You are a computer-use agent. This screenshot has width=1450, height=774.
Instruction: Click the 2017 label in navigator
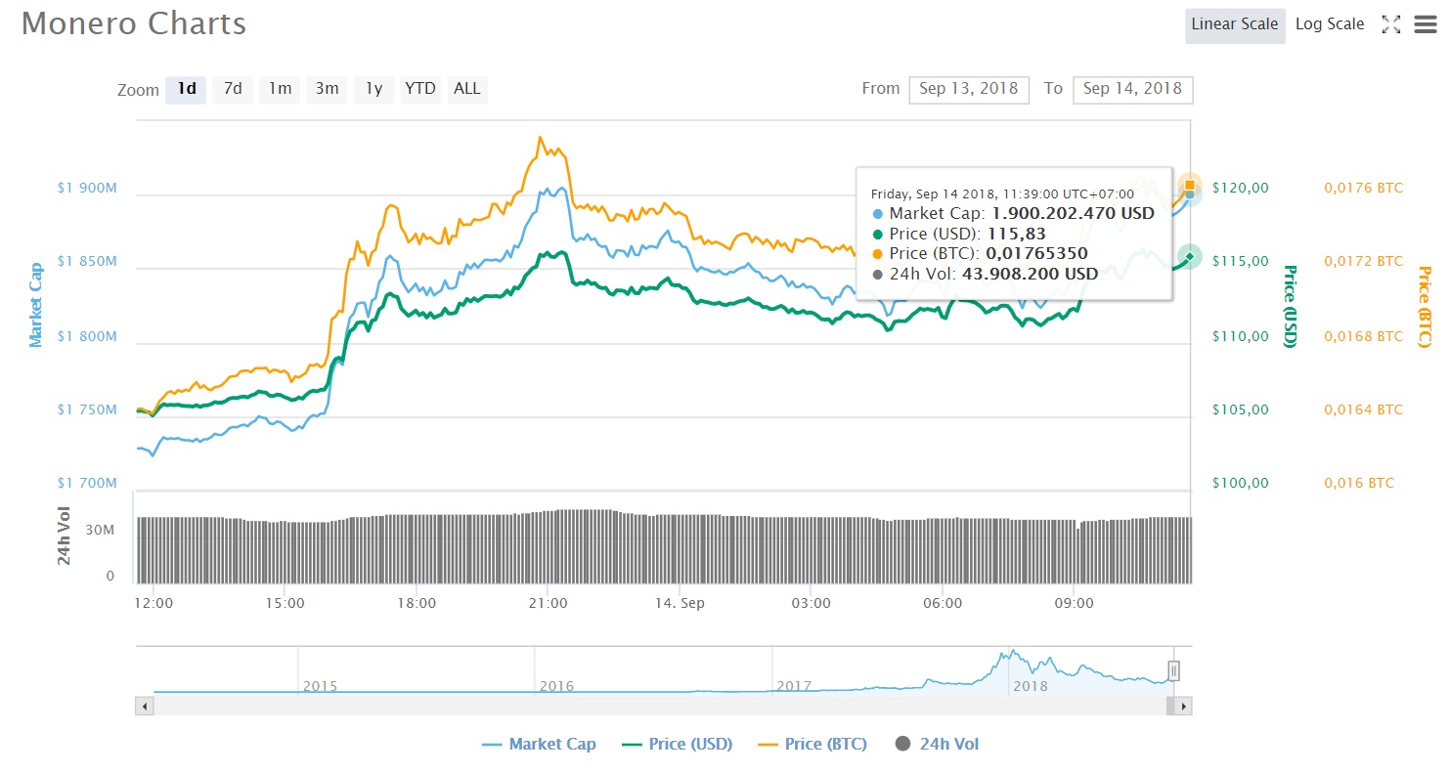tap(794, 686)
